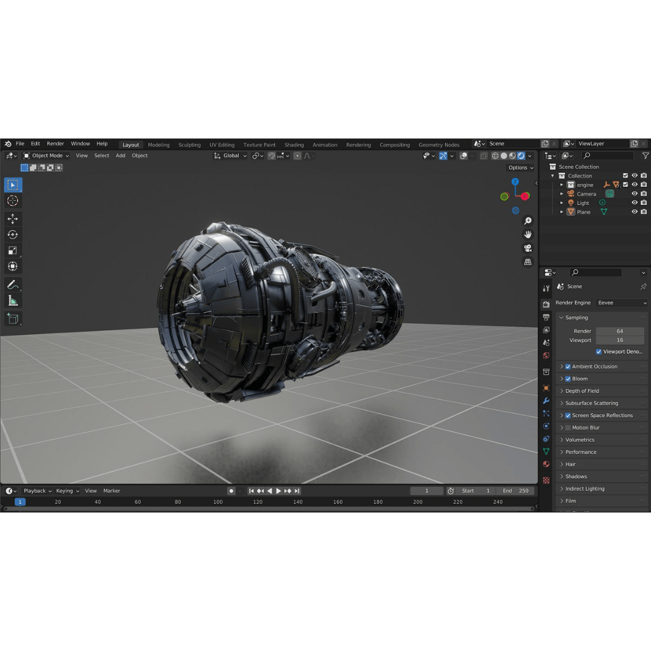Select the Add Cube tool
Image resolution: width=651 pixels, height=651 pixels.
coord(13,318)
